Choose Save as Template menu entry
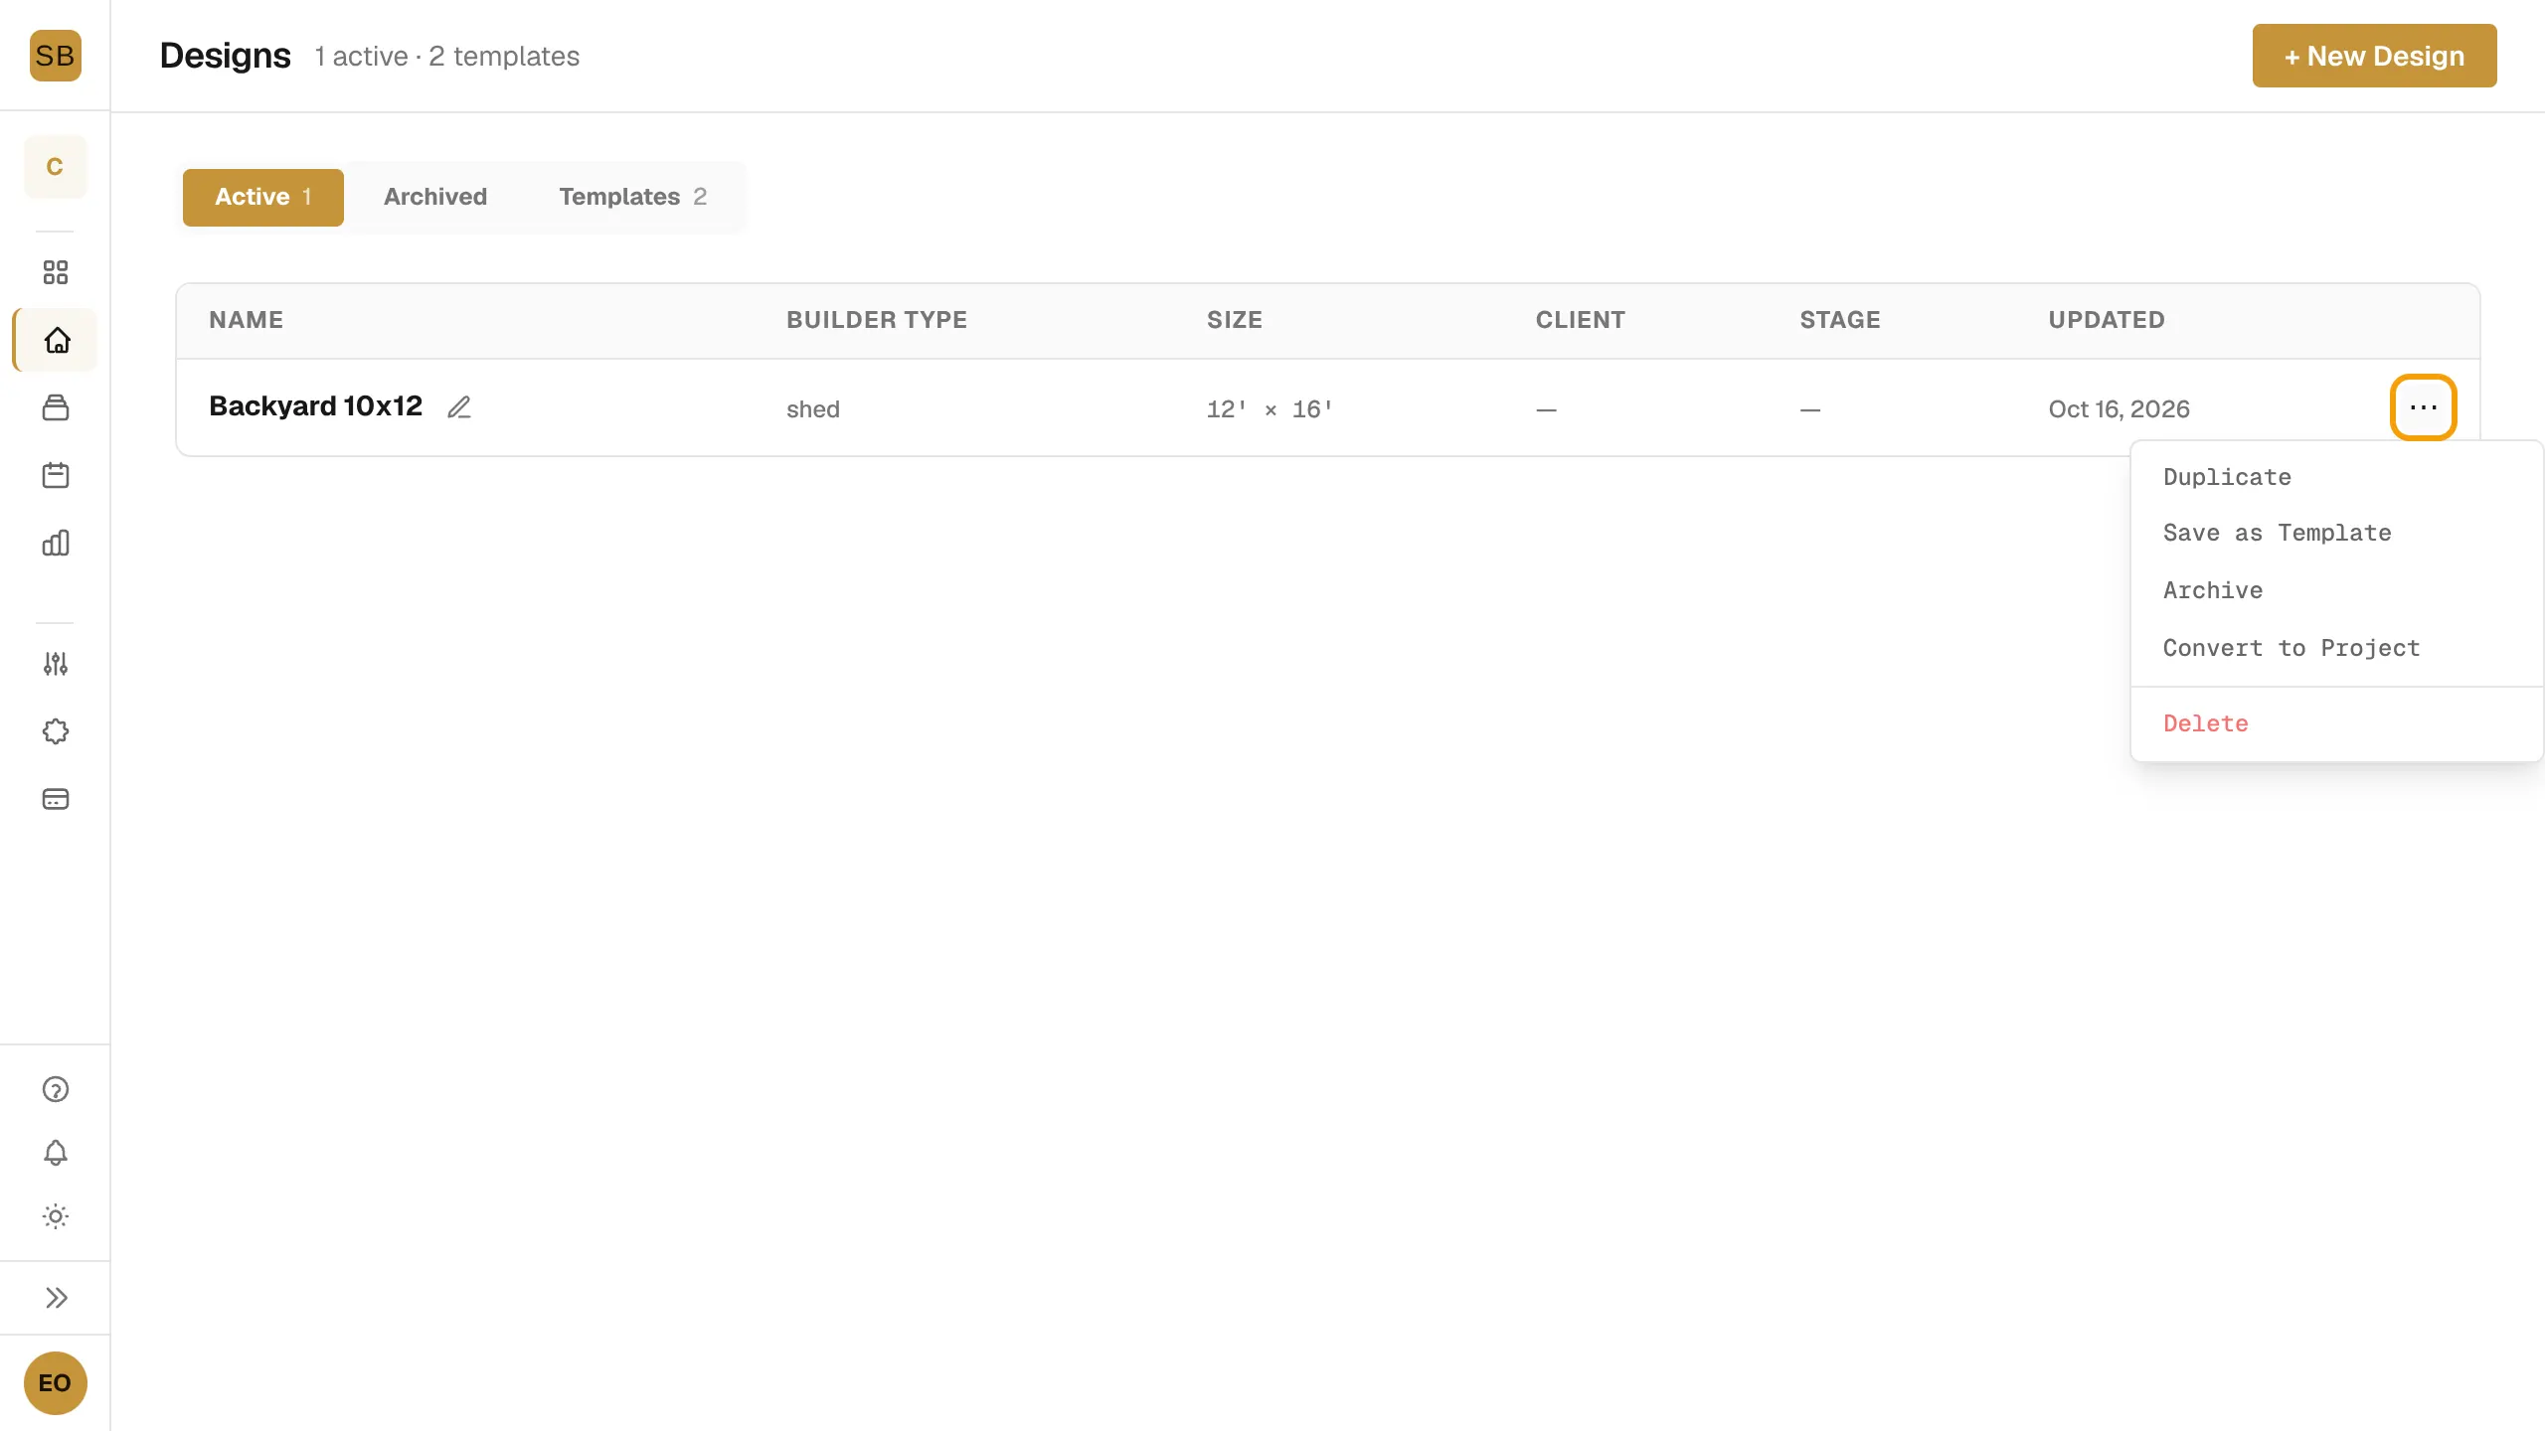The height and width of the screenshot is (1431, 2545). [x=2336, y=533]
